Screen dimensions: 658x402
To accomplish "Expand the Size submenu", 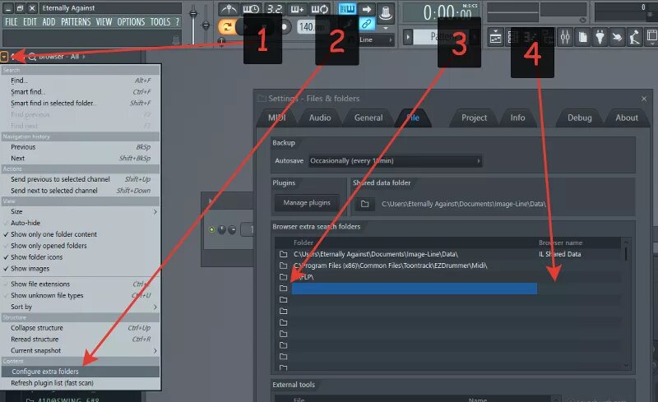I will (x=81, y=211).
